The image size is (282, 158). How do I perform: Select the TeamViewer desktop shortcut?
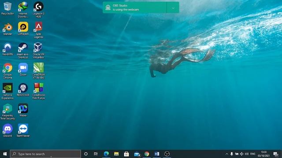23,131
